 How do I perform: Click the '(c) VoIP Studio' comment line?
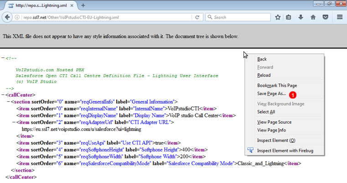tap(36, 82)
